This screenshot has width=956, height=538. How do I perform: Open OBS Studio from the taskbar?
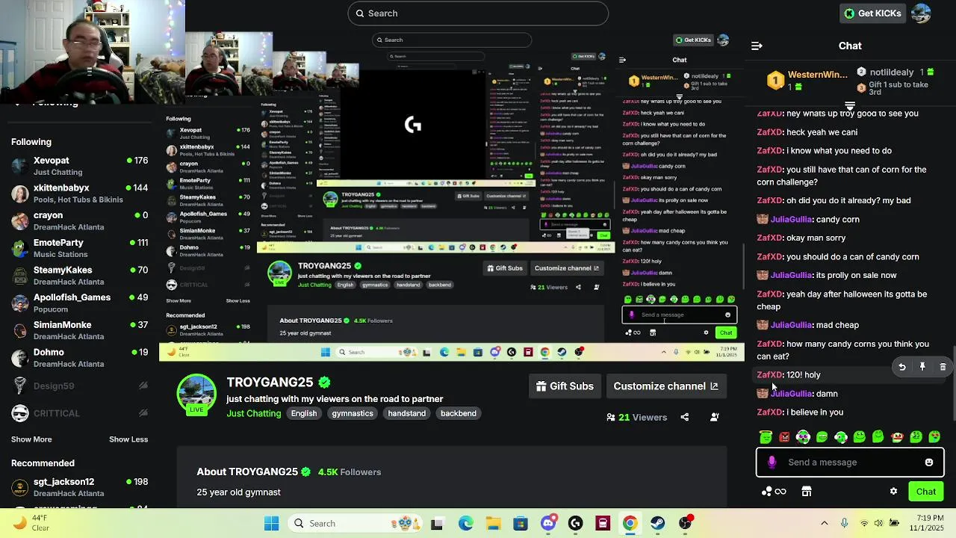click(x=685, y=523)
